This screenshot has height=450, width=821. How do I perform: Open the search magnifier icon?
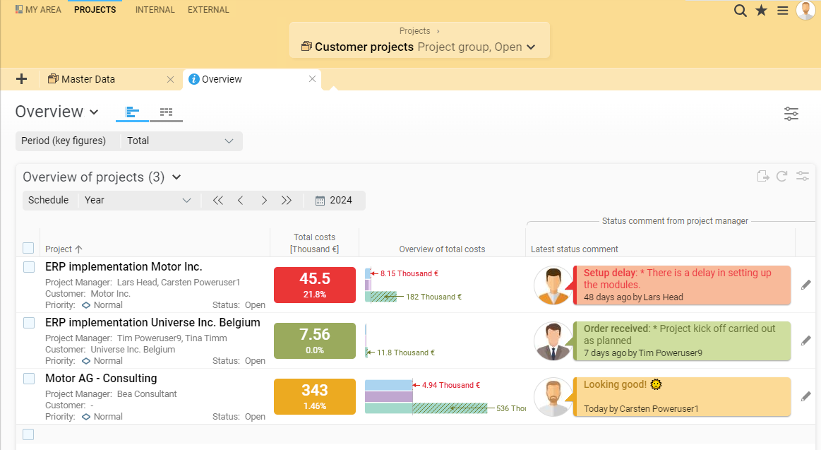tap(740, 11)
